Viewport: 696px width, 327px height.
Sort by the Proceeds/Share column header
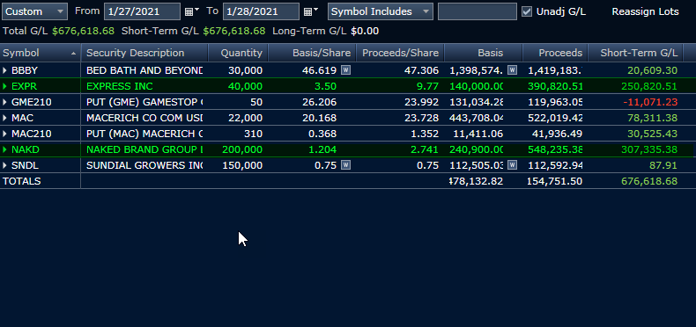pyautogui.click(x=400, y=53)
